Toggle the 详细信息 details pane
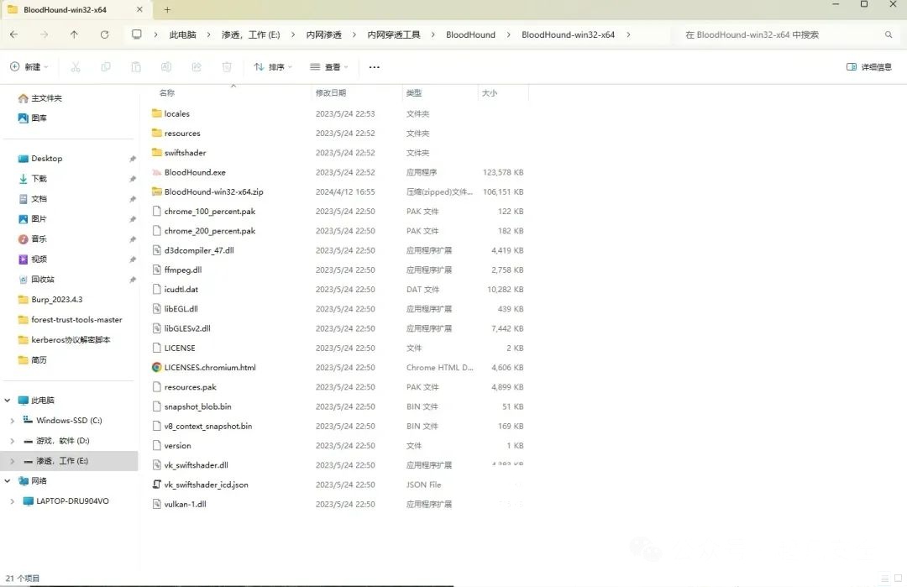This screenshot has height=587, width=907. point(869,67)
